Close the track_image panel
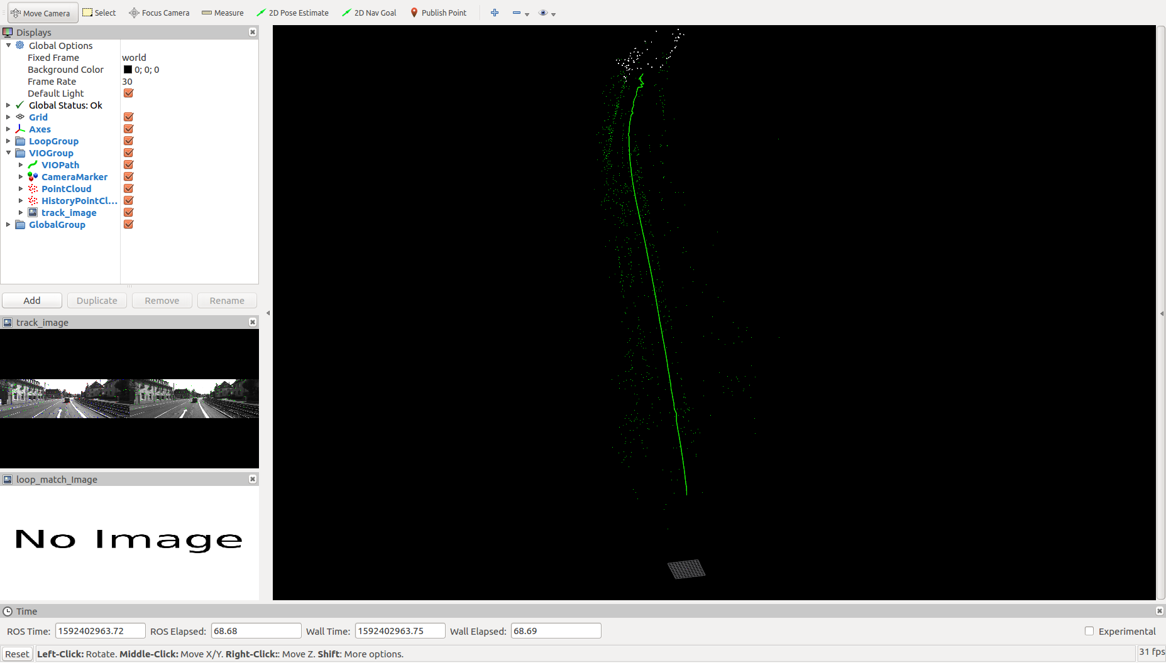 click(253, 322)
